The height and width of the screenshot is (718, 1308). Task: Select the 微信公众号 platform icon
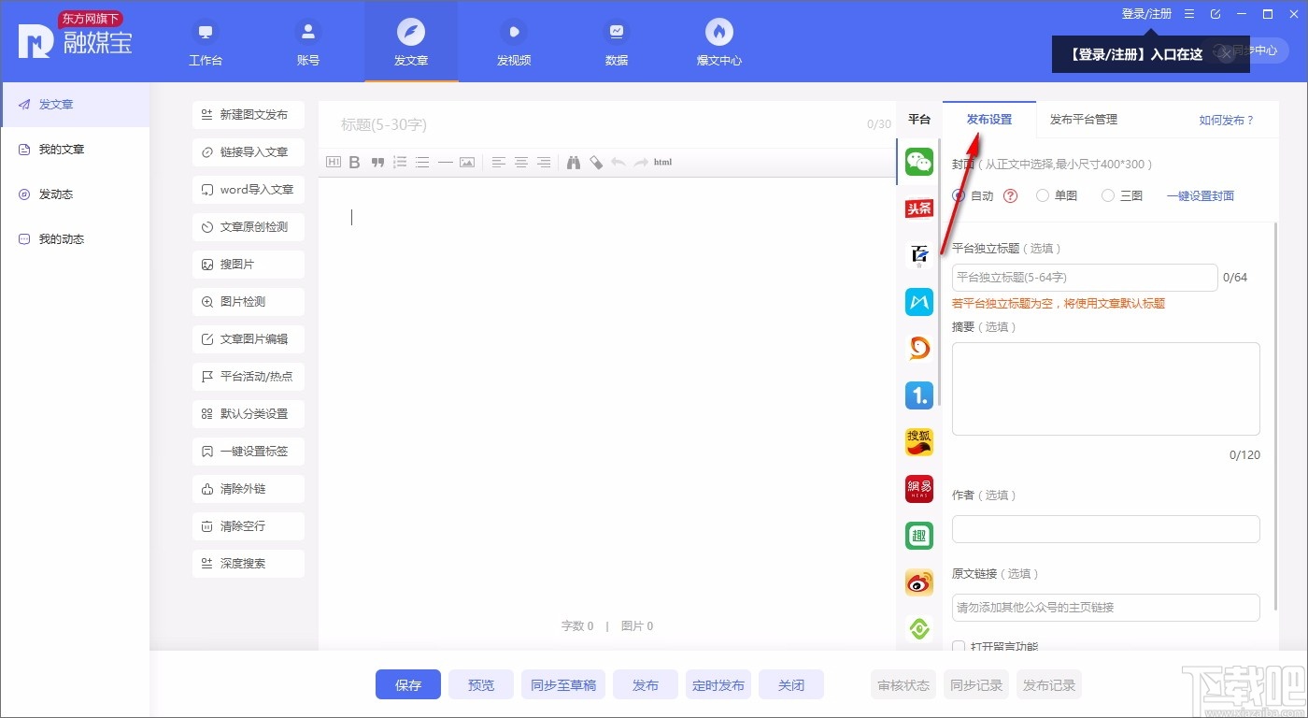[918, 162]
